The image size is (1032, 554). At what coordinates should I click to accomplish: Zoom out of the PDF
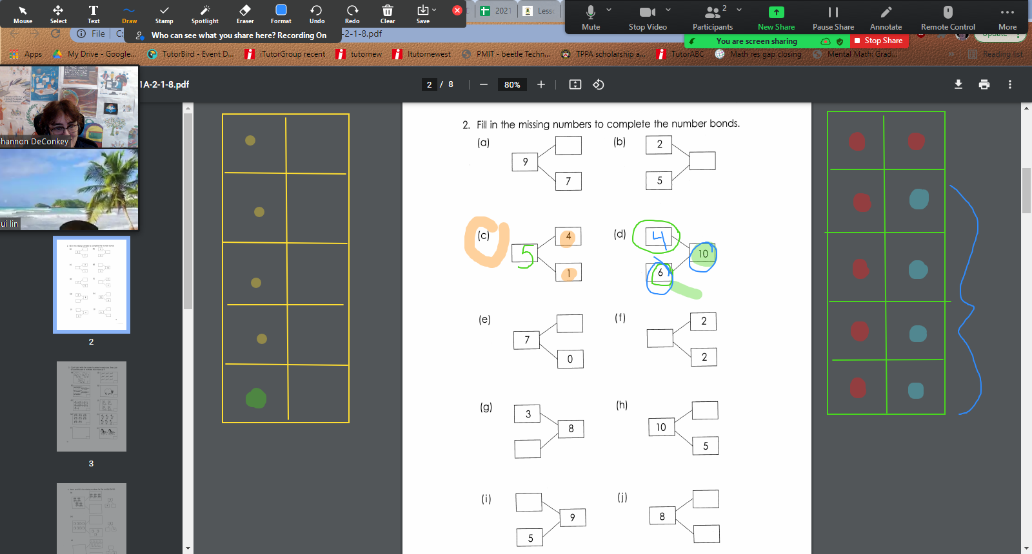(484, 84)
